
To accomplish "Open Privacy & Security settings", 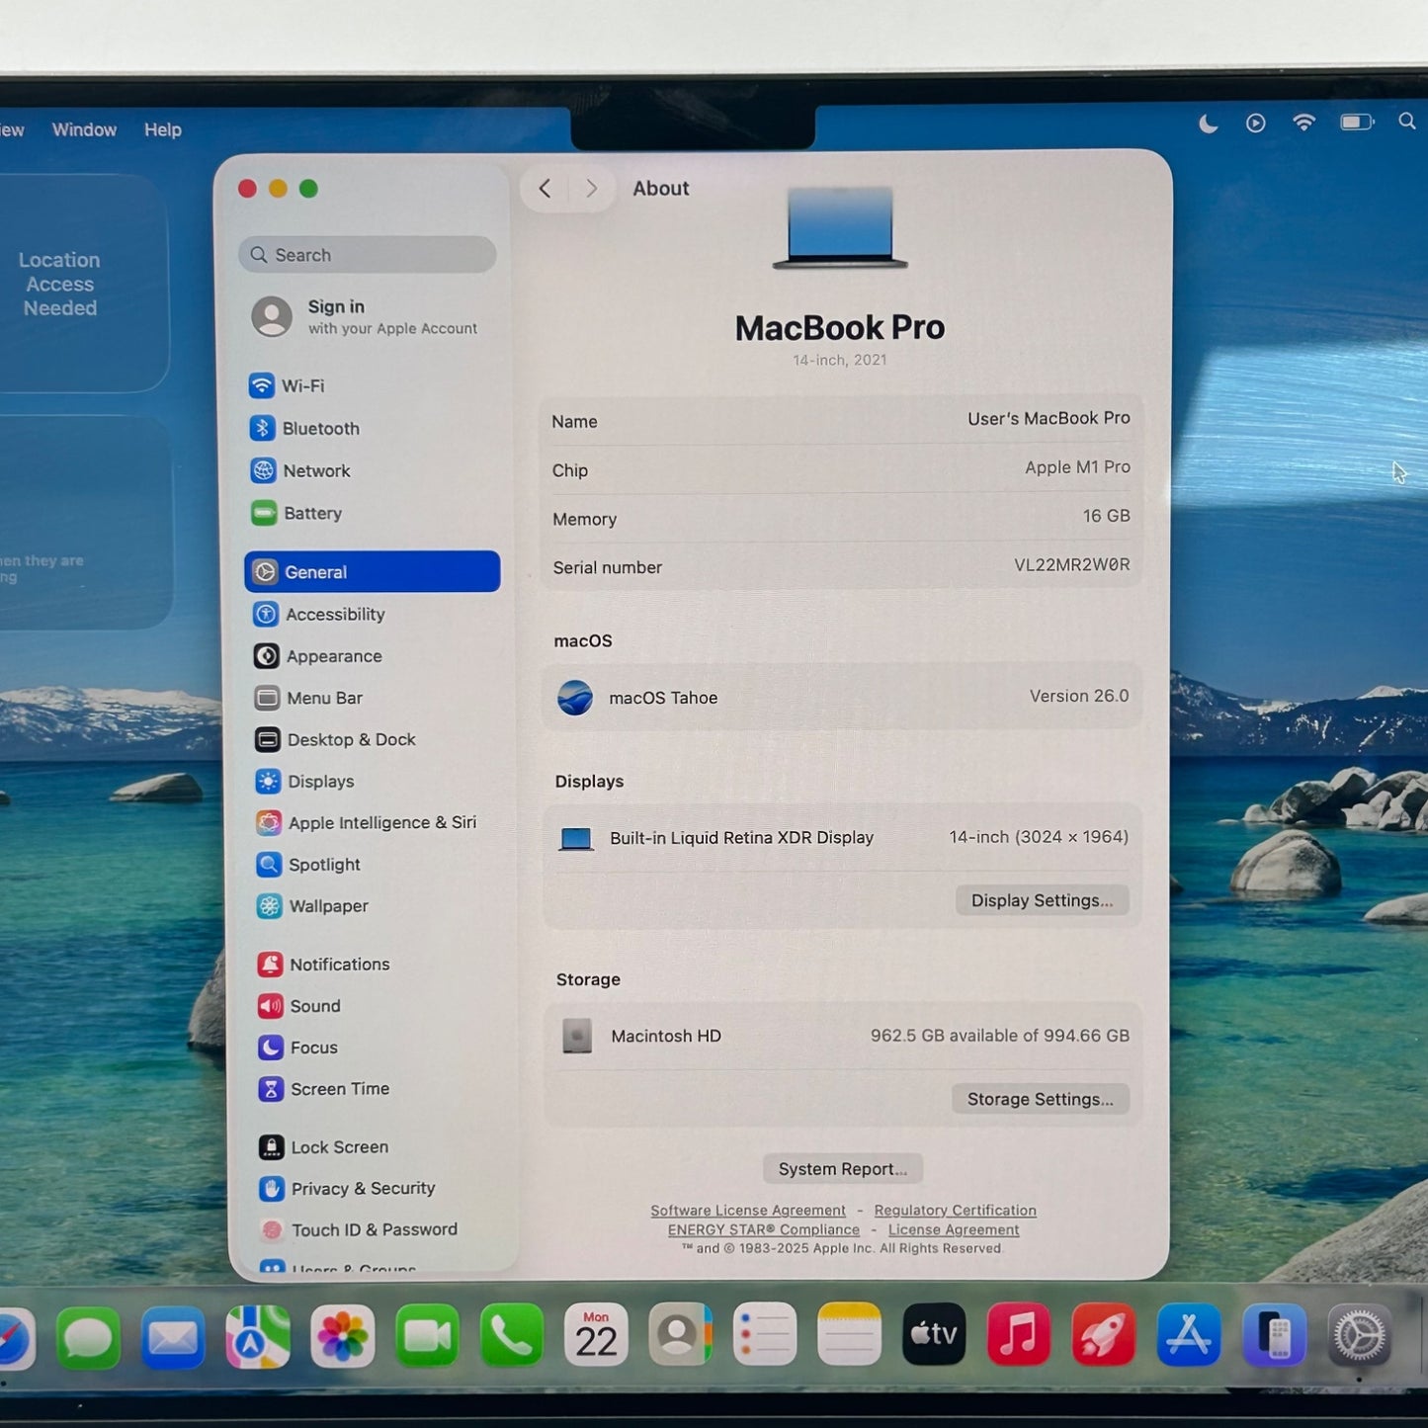I will tap(362, 1189).
